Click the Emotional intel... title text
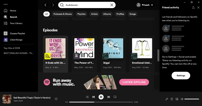Viewport: 202px width, 106px height. tap(142, 63)
